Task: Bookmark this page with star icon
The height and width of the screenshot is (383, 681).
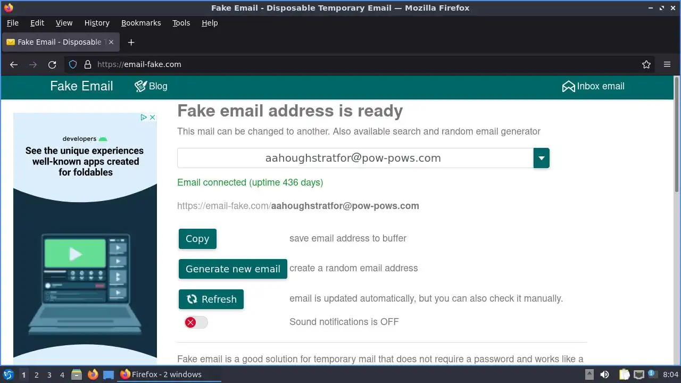Action: pyautogui.click(x=646, y=64)
